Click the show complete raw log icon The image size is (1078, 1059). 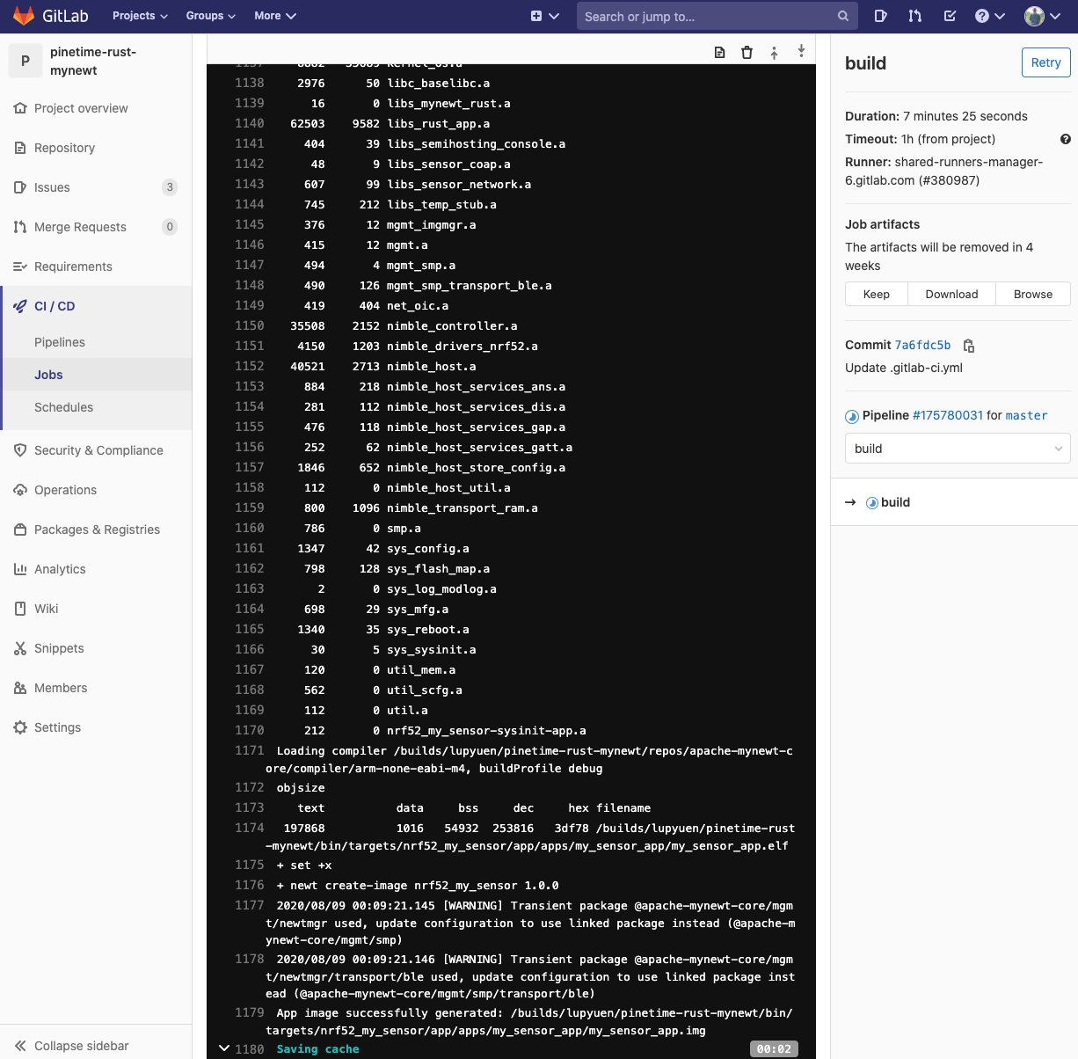pos(719,53)
